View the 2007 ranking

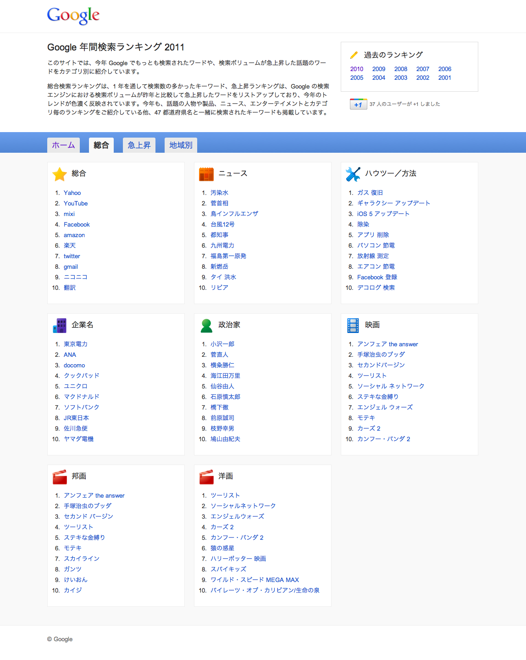(423, 69)
